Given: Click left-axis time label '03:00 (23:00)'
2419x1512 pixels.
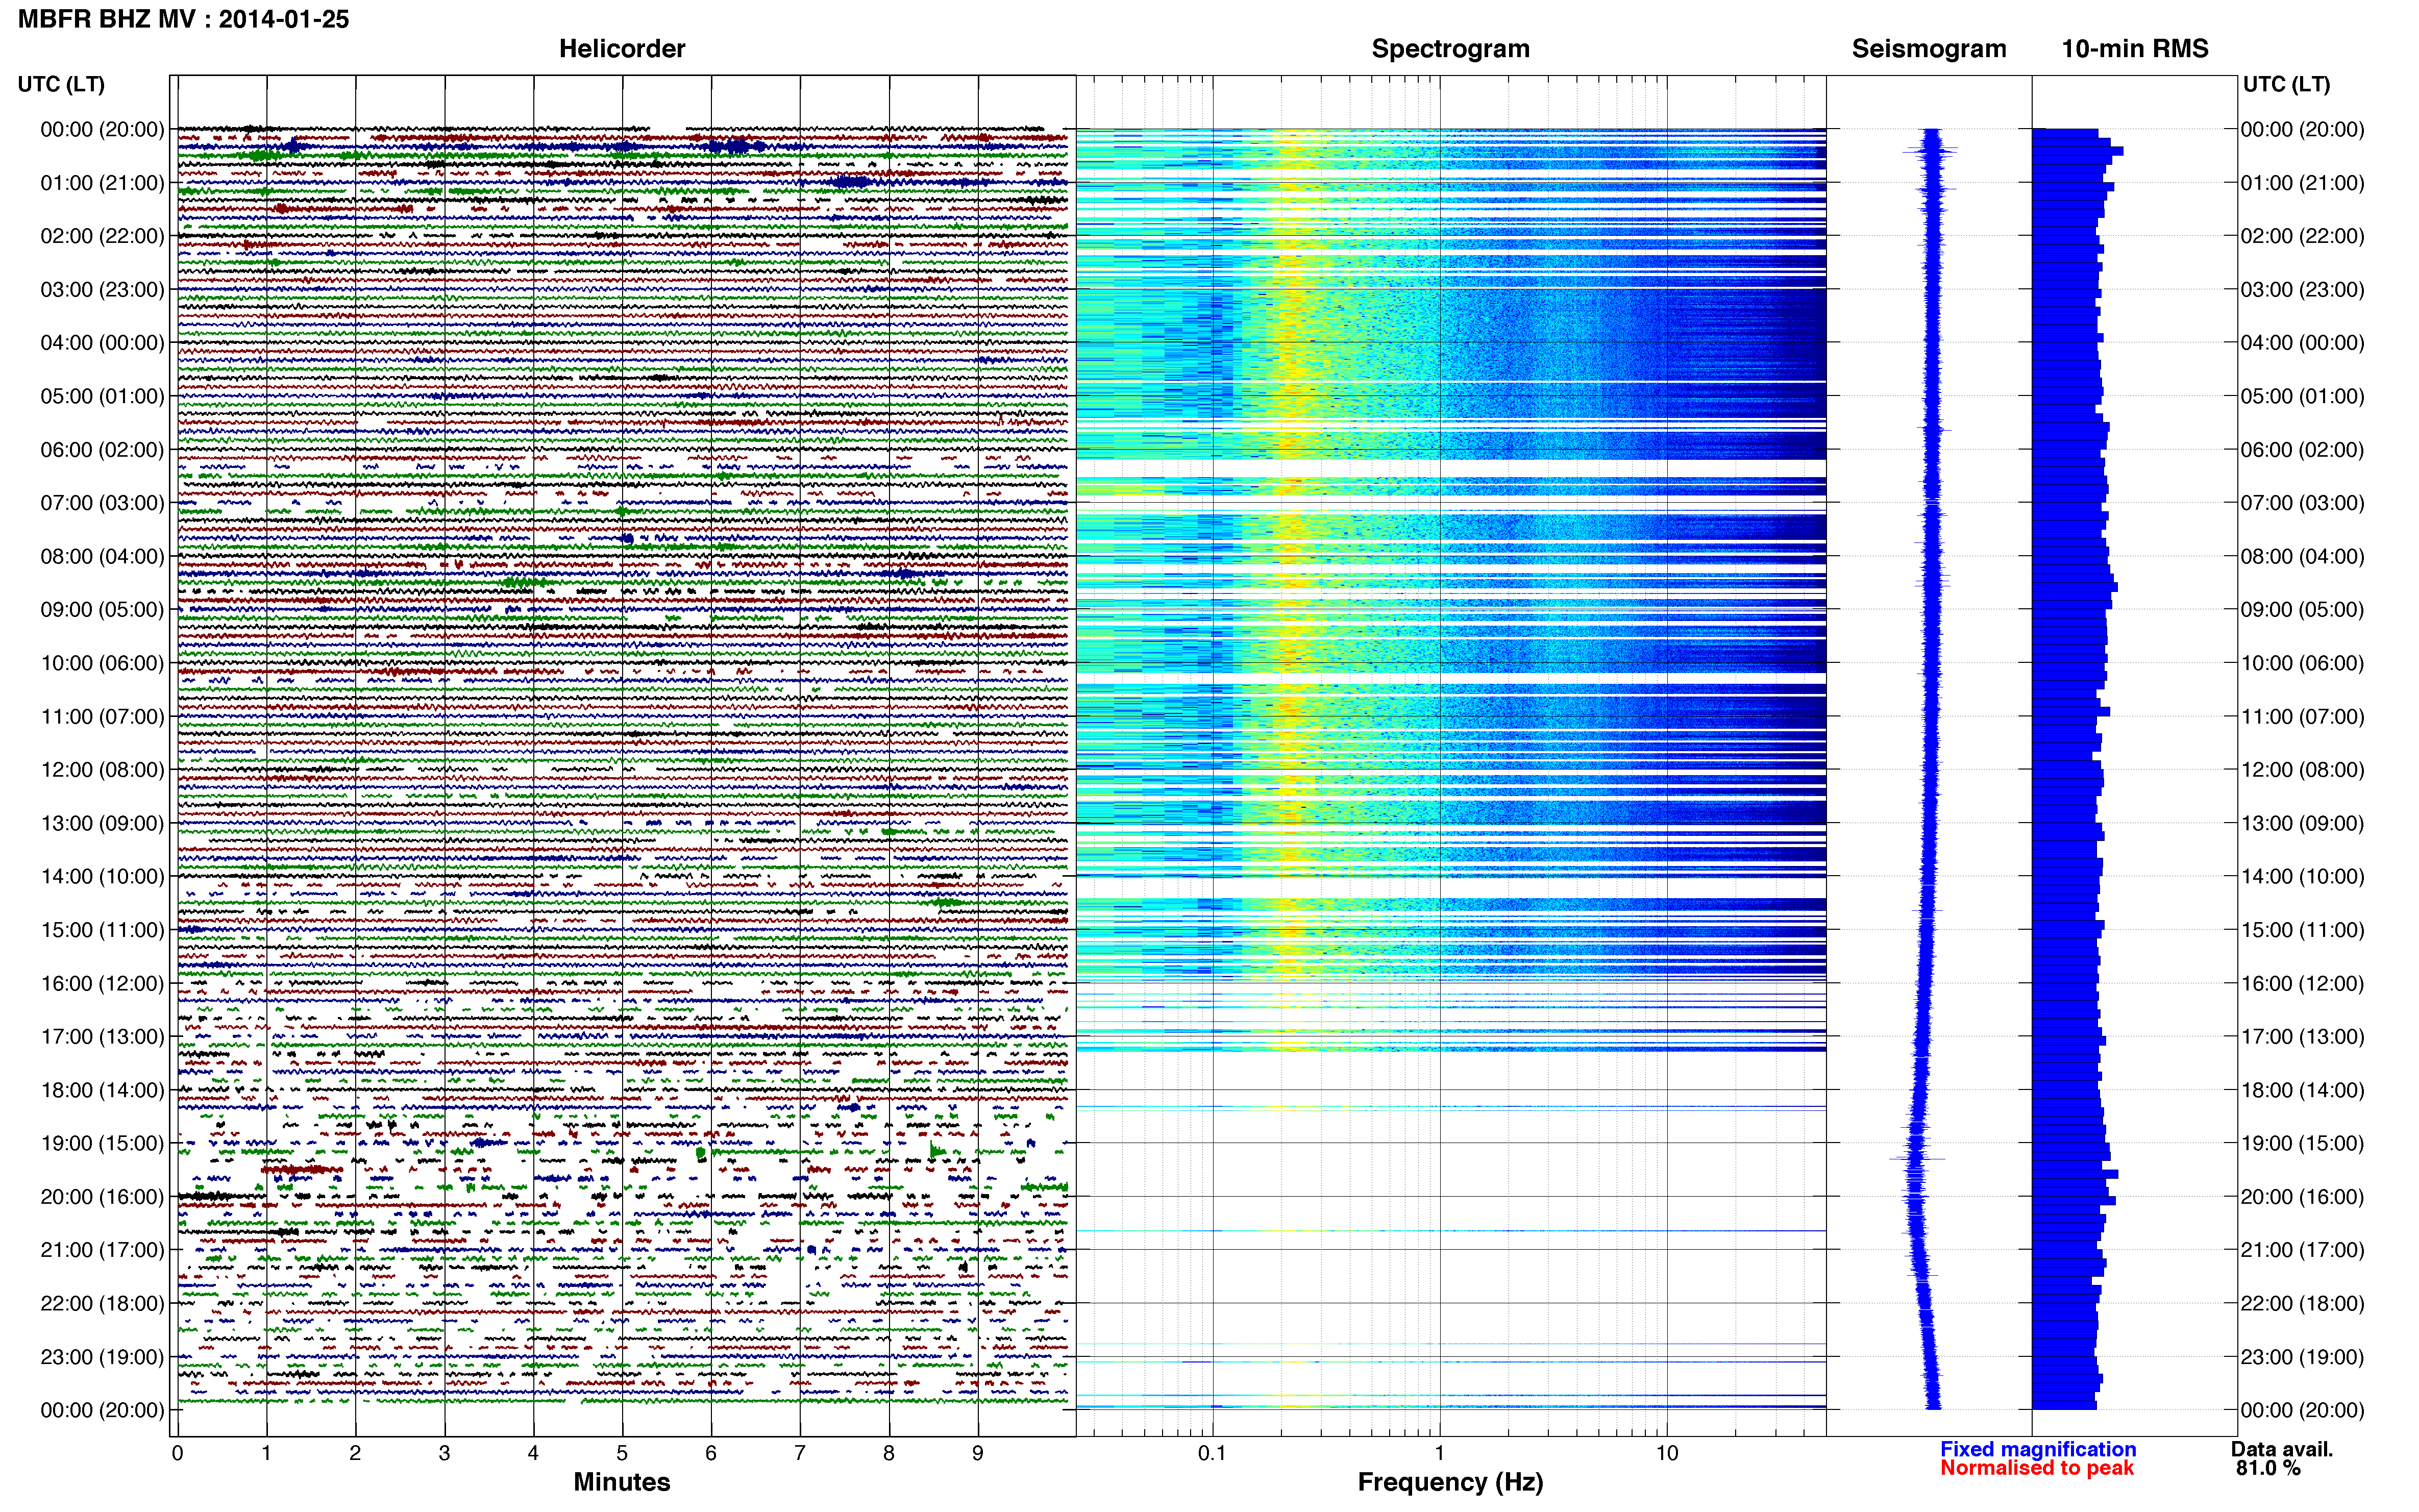Looking at the screenshot, I should coord(102,290).
